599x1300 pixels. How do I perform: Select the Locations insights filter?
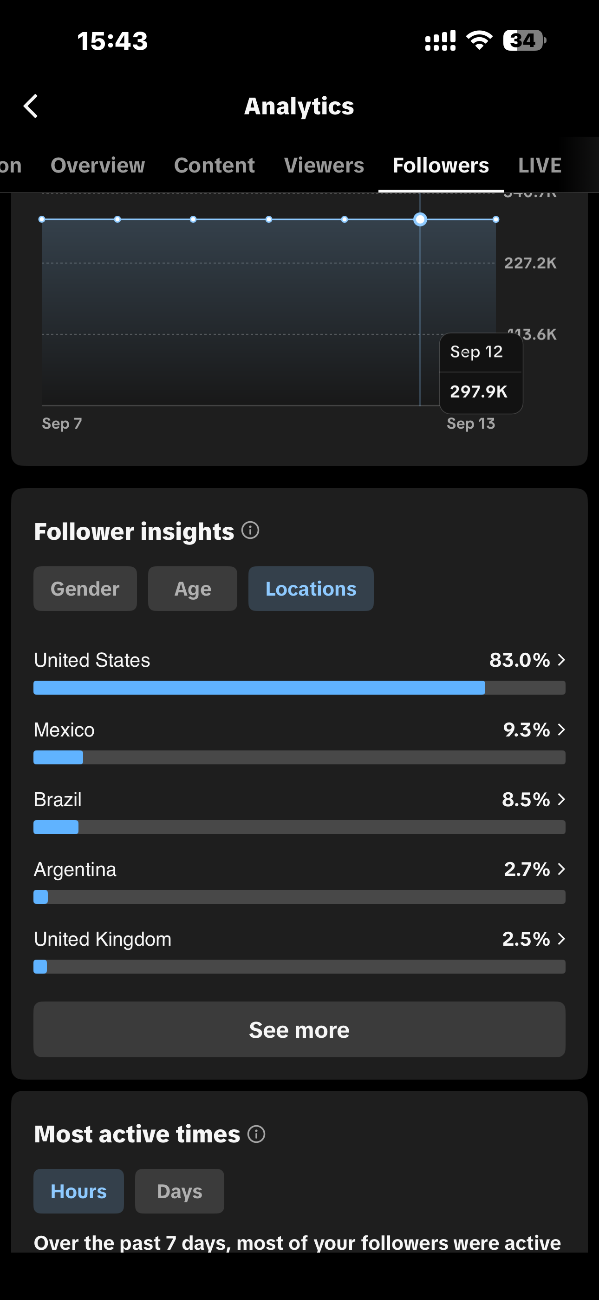point(311,589)
